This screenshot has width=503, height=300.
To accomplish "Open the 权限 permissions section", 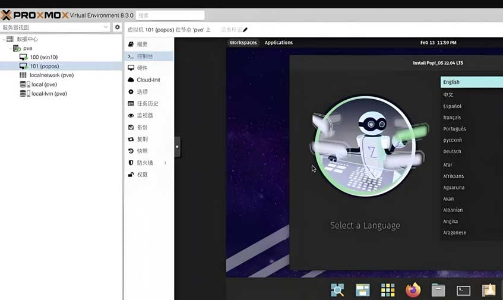I will 142,175.
